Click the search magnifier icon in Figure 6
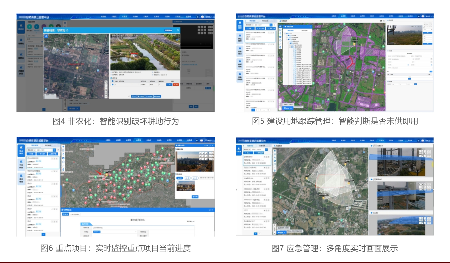Screen dimensions: 450x263 click(x=54, y=150)
